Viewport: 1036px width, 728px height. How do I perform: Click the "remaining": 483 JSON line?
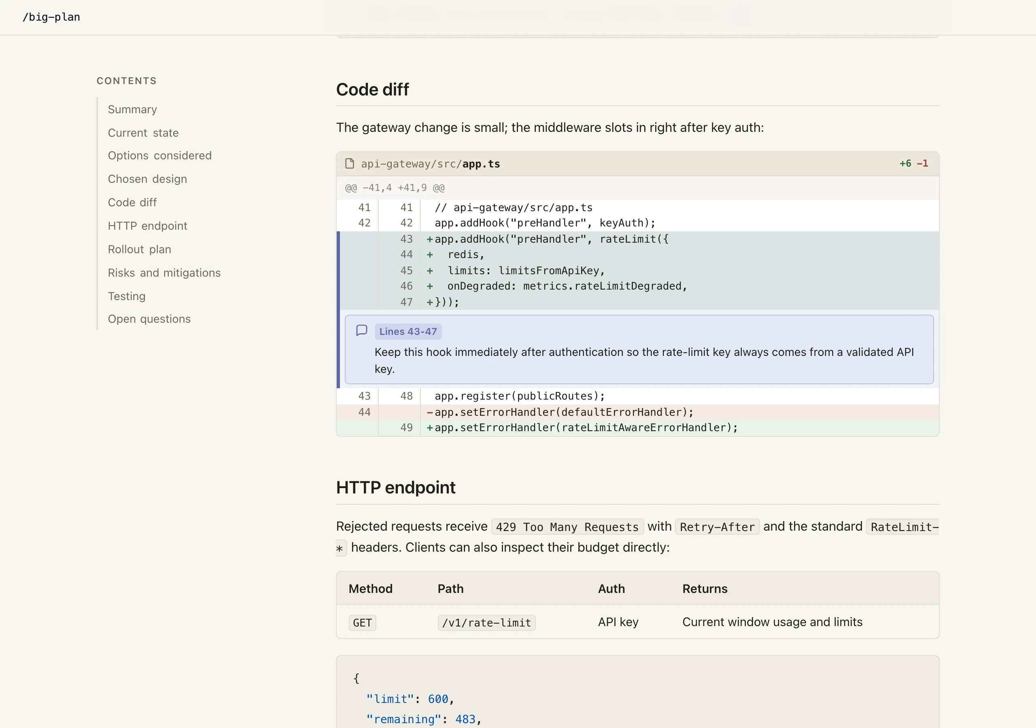[423, 720]
